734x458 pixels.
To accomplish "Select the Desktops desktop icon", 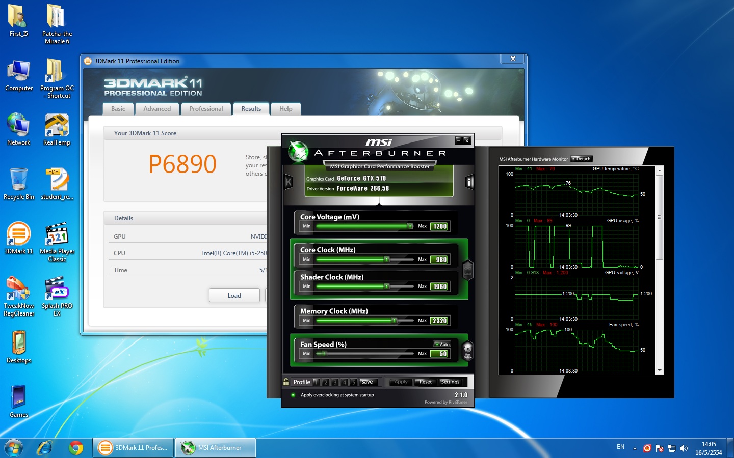I will tap(19, 348).
